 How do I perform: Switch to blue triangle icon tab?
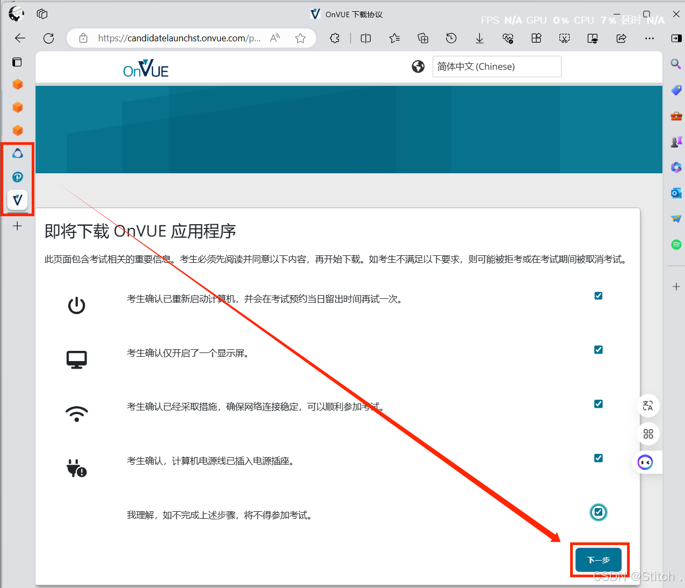[18, 154]
